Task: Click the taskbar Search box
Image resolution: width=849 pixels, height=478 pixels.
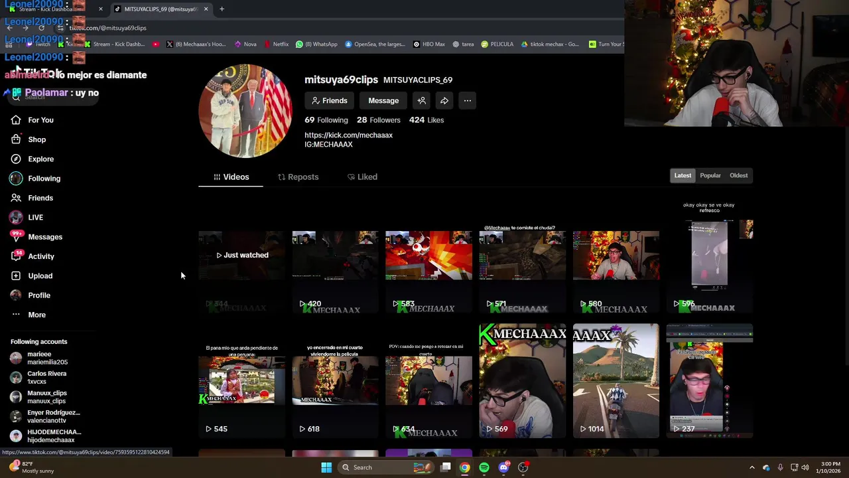Action: pyautogui.click(x=387, y=467)
